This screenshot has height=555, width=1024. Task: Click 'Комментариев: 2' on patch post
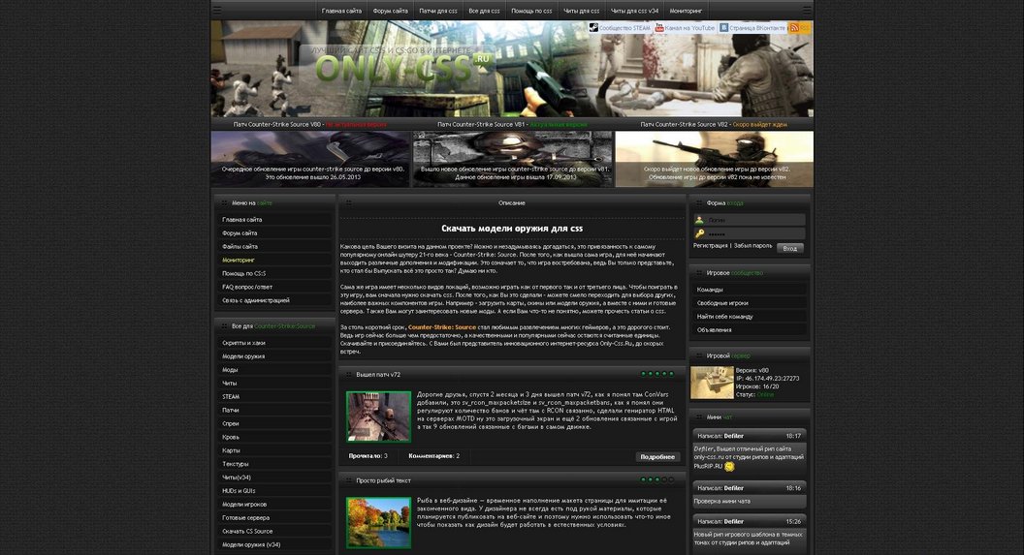point(433,456)
